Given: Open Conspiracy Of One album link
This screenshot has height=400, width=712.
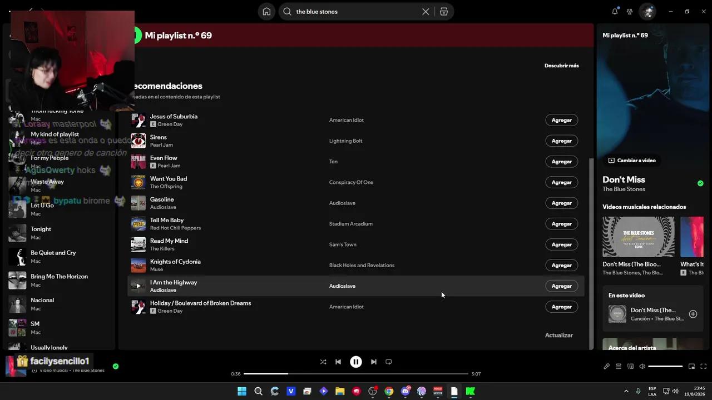Looking at the screenshot, I should coord(351,182).
